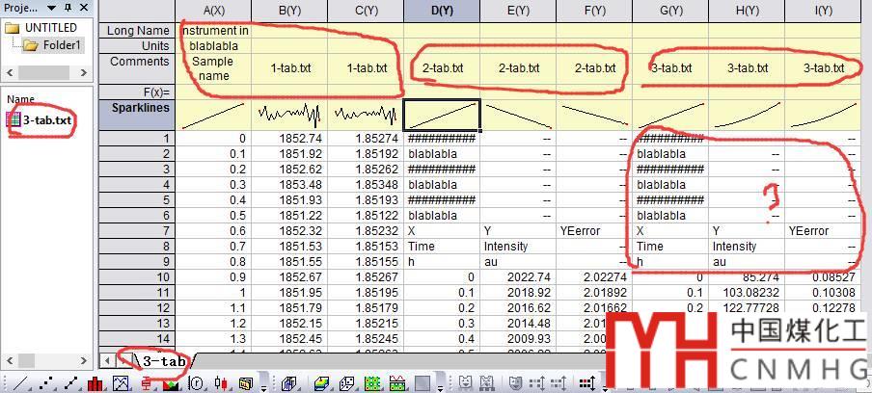Switch to the 3-tab worksheet tab
Screen dimensions: 872x393
pos(160,361)
